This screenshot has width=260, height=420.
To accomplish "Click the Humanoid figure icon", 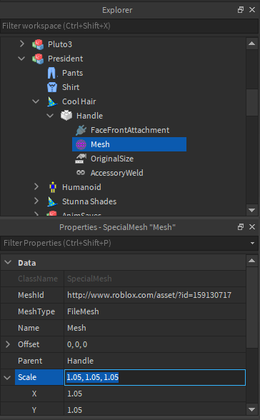I will pos(52,187).
